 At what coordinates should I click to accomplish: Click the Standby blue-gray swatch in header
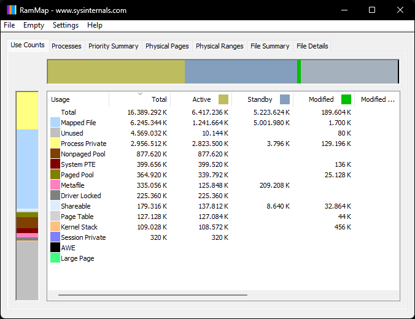[x=285, y=99]
